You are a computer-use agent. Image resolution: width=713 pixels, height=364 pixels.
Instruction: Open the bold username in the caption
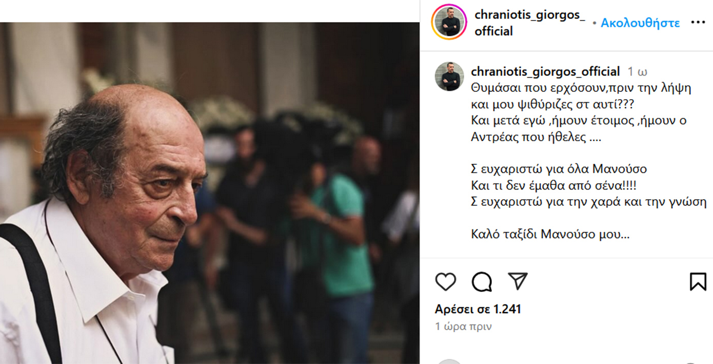[x=545, y=71]
